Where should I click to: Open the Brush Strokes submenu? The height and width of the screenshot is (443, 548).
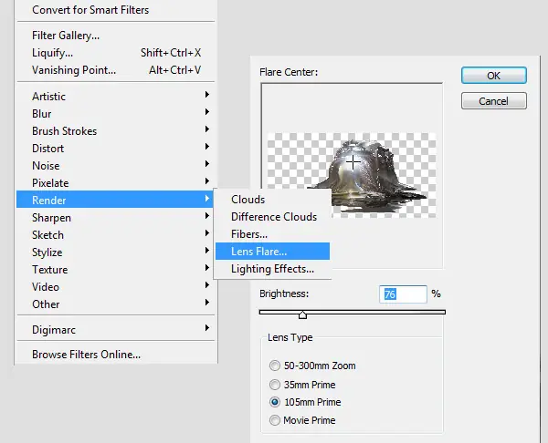[115, 131]
